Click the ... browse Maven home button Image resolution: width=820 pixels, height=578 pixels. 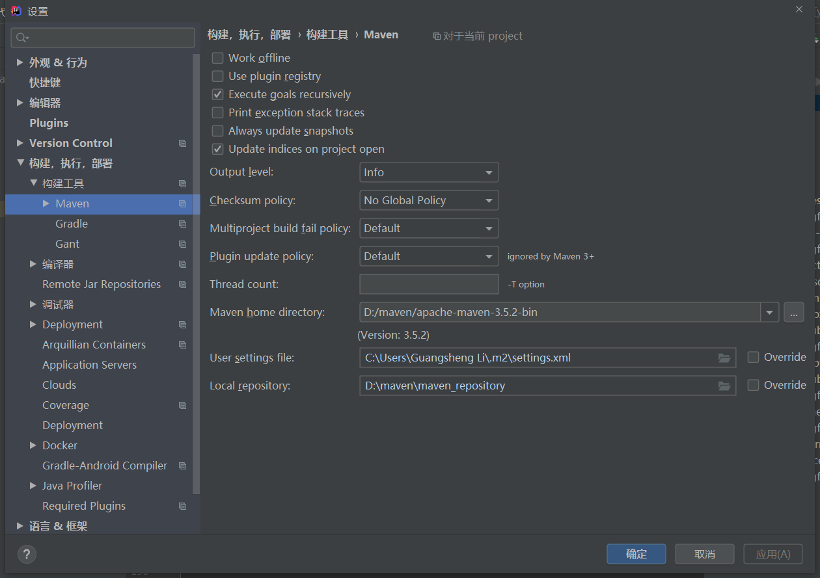[x=793, y=312]
